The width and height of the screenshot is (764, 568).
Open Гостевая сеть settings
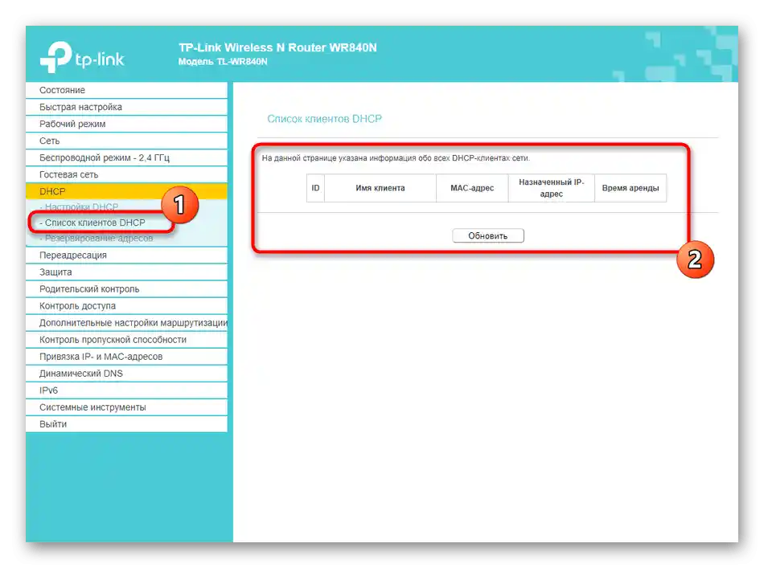click(x=127, y=174)
